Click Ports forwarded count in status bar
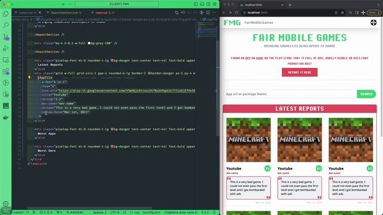The height and width of the screenshot is (215, 383). click(x=59, y=213)
